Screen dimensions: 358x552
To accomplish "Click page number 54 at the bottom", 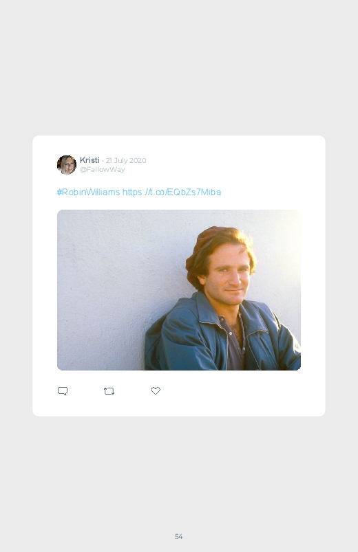I will tap(179, 536).
